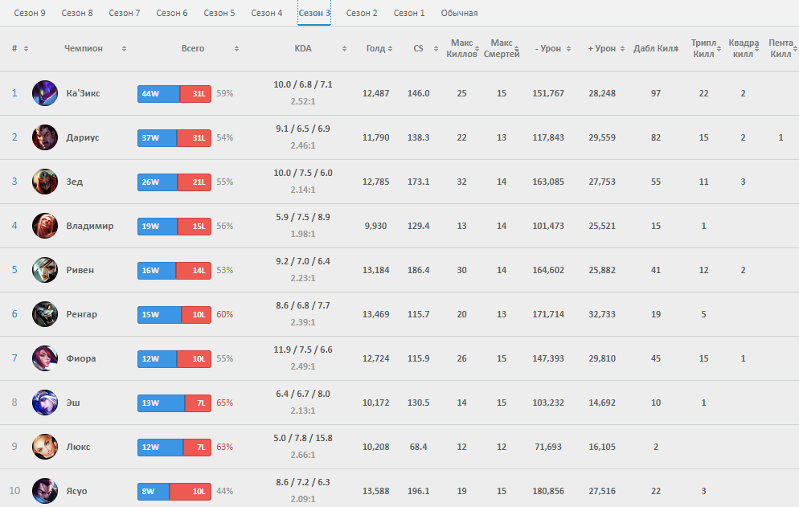
Task: Click Ясуо gold value 13,588
Action: pos(376,491)
